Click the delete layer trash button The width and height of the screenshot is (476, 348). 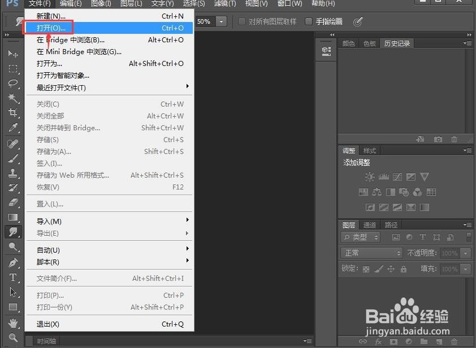coord(455,341)
